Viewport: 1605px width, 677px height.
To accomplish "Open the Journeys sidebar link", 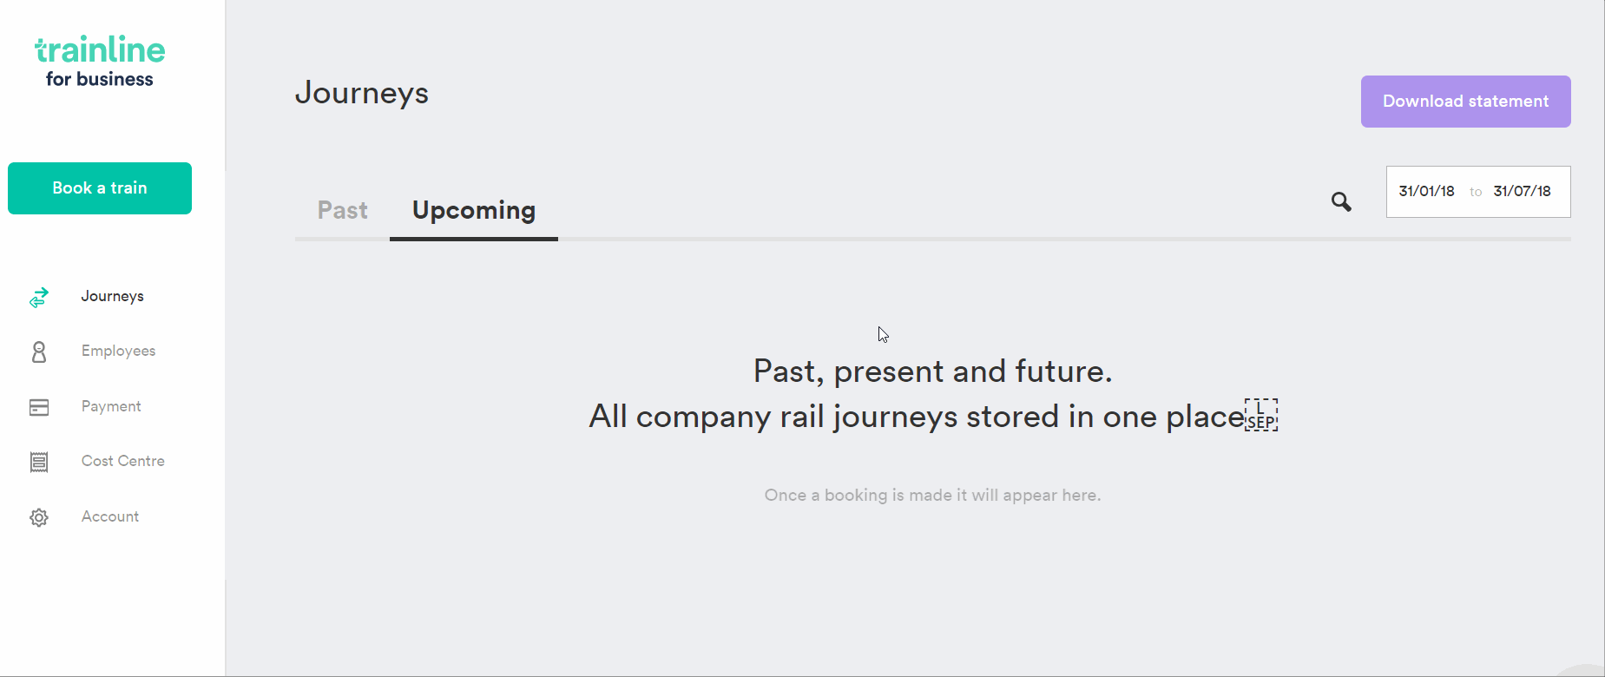I will pyautogui.click(x=113, y=297).
